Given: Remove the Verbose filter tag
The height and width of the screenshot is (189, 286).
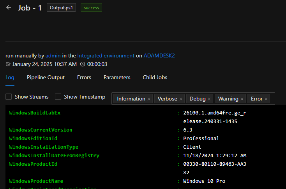Looking at the screenshot, I should [x=181, y=99].
